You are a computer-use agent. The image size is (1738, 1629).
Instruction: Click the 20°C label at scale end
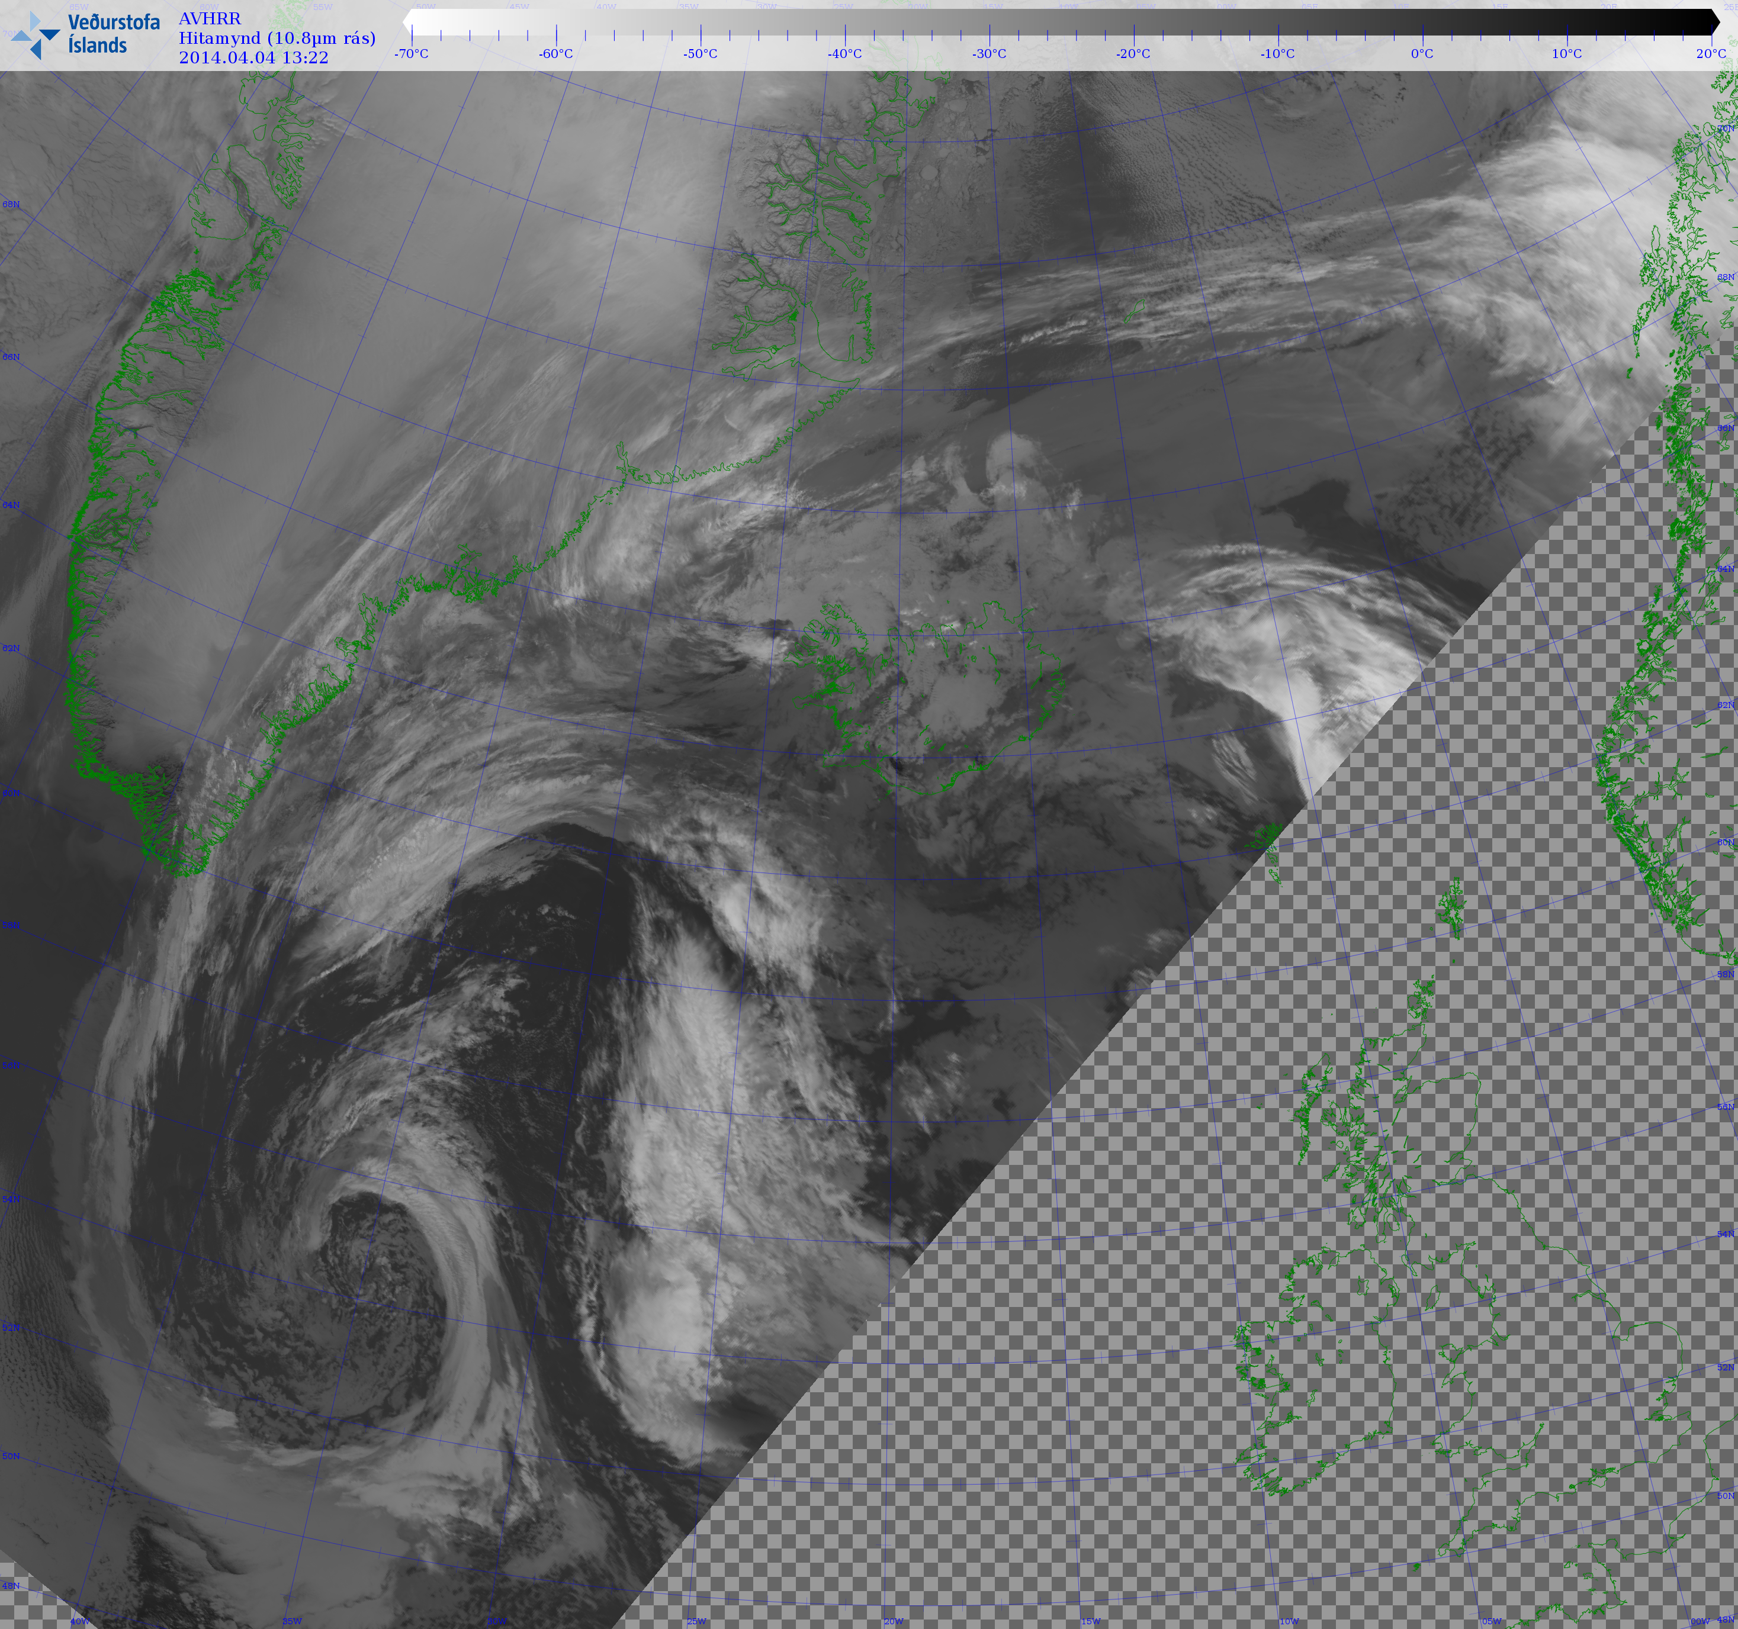(x=1711, y=54)
